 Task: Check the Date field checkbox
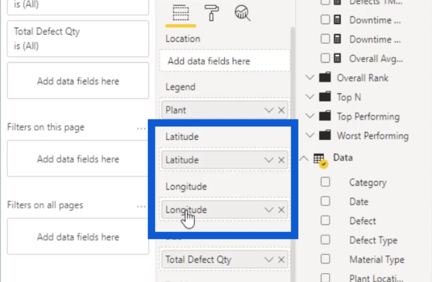pos(325,201)
